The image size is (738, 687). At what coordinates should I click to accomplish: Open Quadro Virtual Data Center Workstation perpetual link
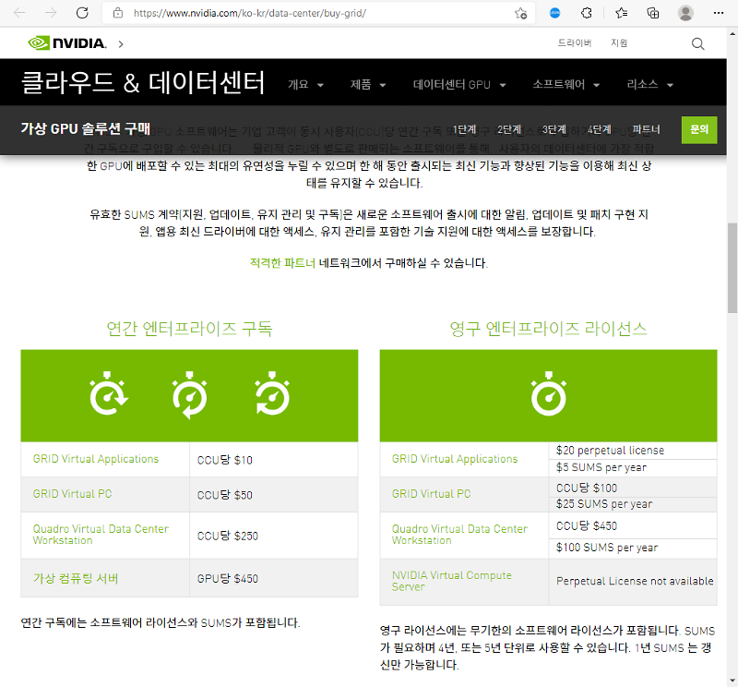coord(459,535)
